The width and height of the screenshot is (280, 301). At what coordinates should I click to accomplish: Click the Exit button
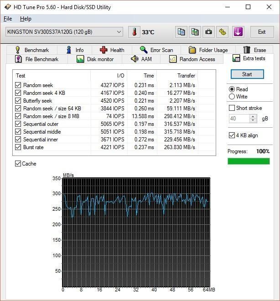point(262,32)
